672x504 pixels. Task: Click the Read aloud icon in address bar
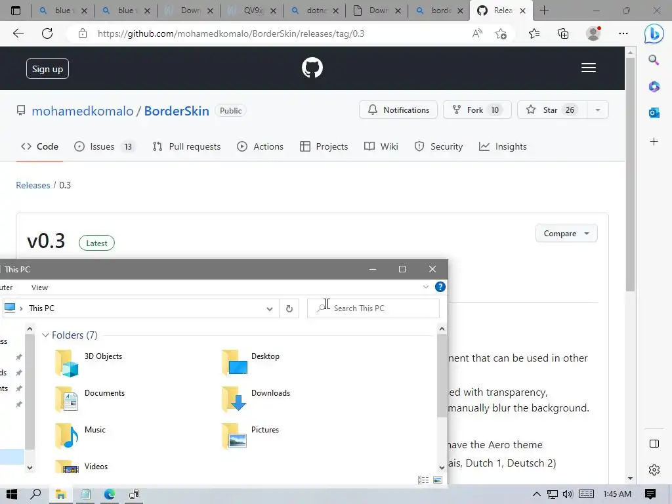477,33
